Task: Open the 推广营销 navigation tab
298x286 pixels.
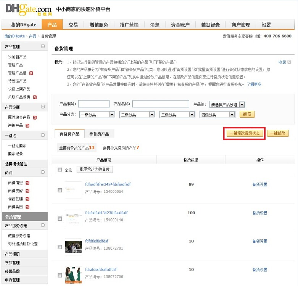Action: tap(129, 25)
